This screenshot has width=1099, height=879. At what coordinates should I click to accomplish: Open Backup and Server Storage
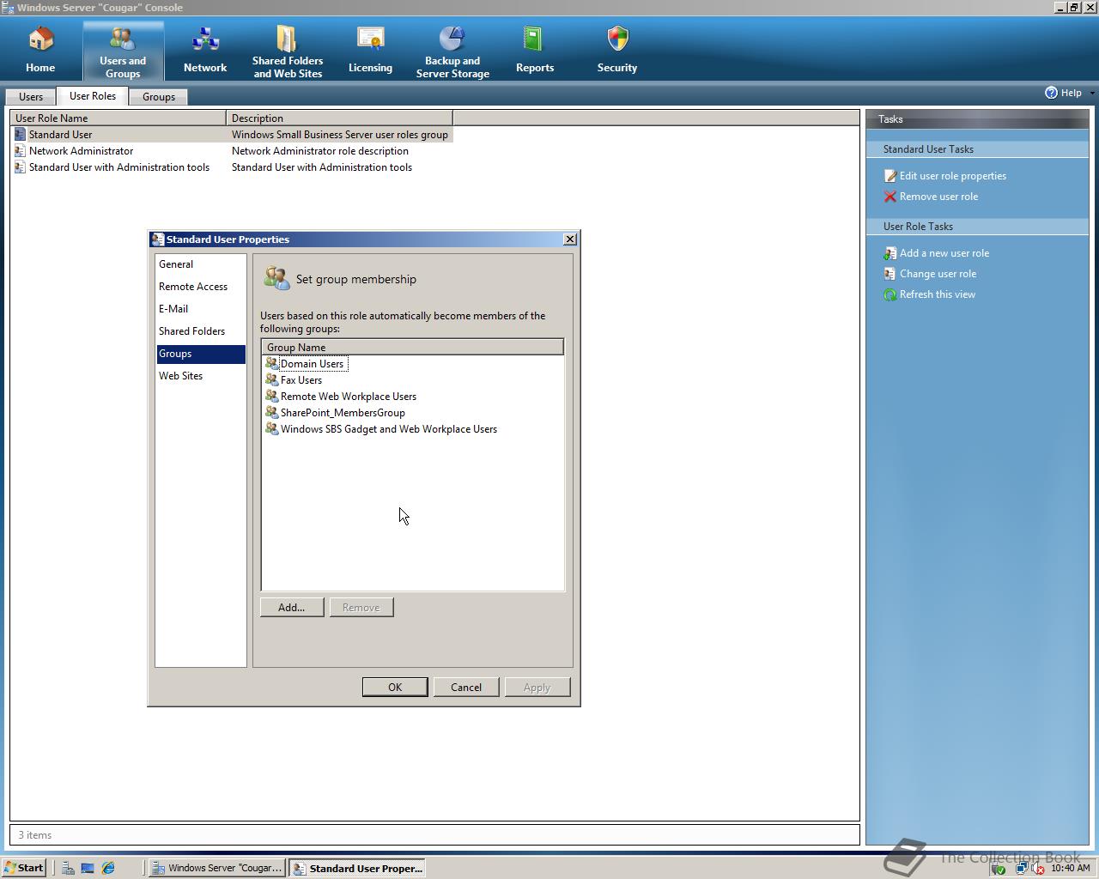[x=452, y=39]
